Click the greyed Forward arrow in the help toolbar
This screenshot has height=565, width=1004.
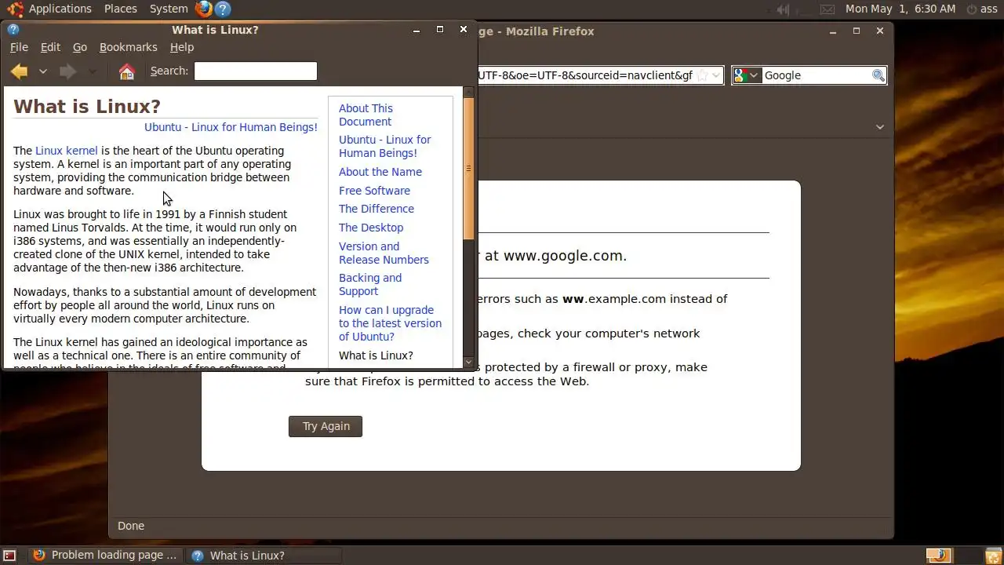point(68,71)
